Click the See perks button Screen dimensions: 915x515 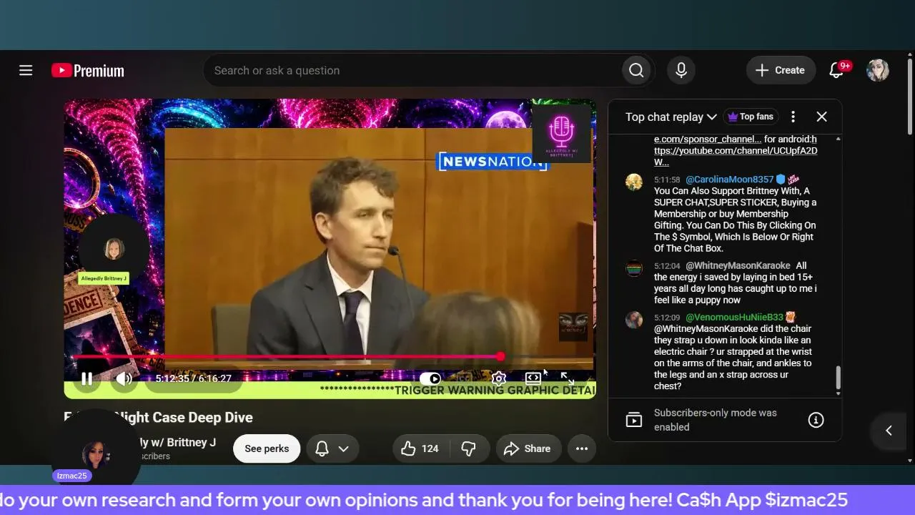[267, 448]
